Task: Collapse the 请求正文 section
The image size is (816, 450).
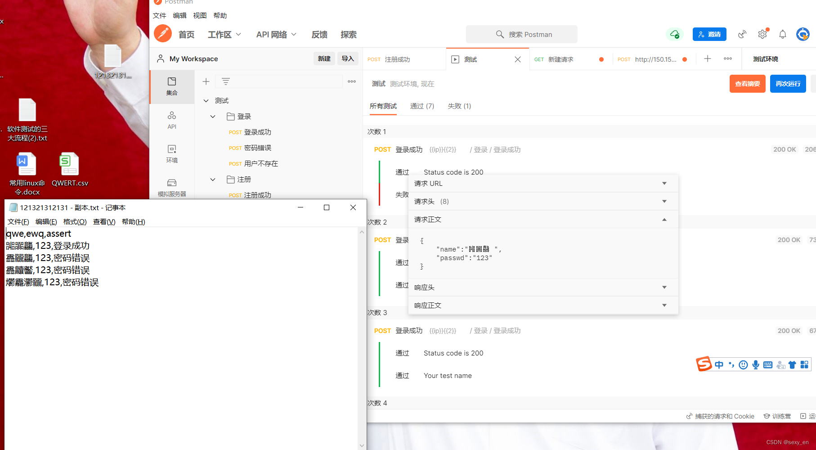Action: pyautogui.click(x=543, y=220)
